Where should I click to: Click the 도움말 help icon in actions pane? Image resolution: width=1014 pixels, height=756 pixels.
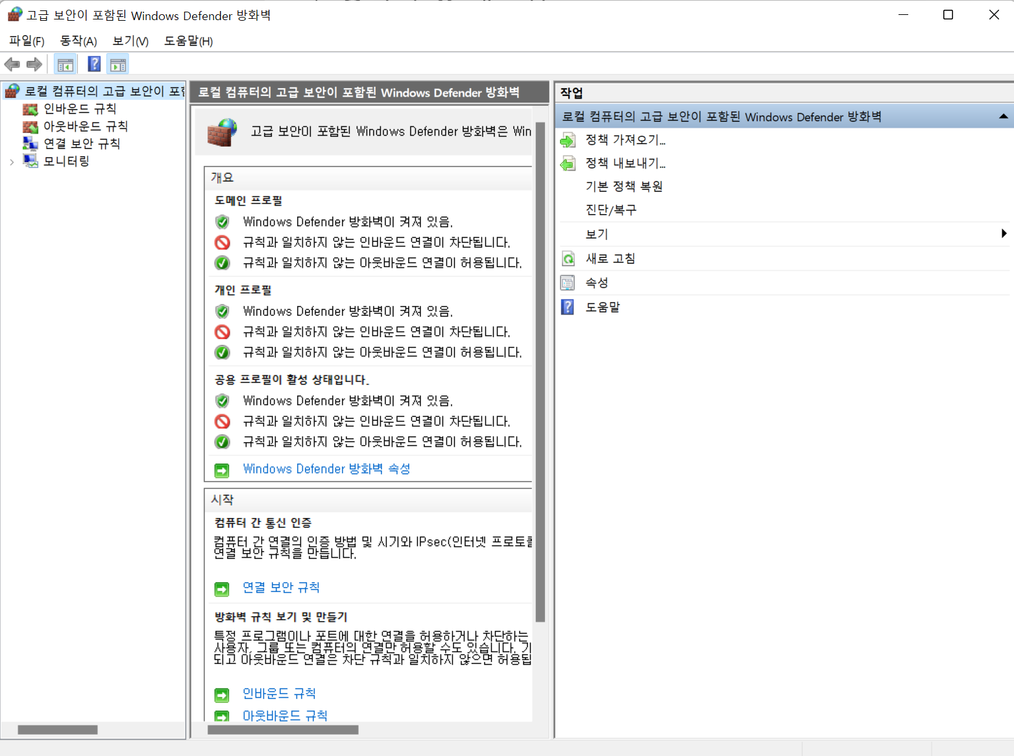(x=568, y=307)
